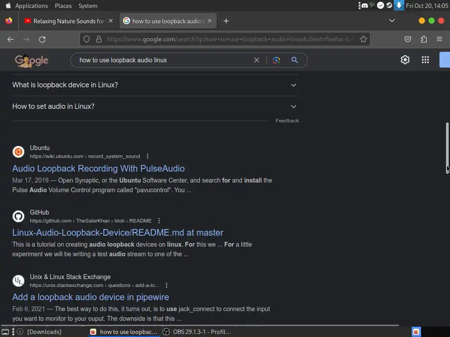The image size is (450, 337).
Task: Click the tracking protection shield icon
Action: click(x=87, y=39)
